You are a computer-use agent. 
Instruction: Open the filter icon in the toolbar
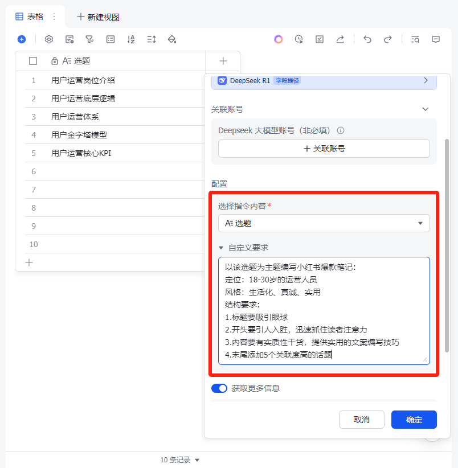[x=89, y=39]
